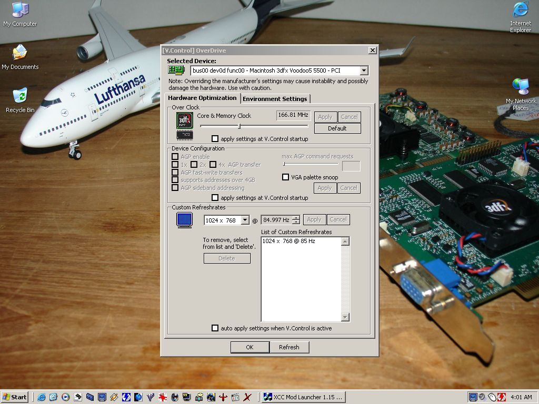Increase the 84.997 Hz refresh rate spinner
This screenshot has height=404, width=539.
pyautogui.click(x=296, y=217)
